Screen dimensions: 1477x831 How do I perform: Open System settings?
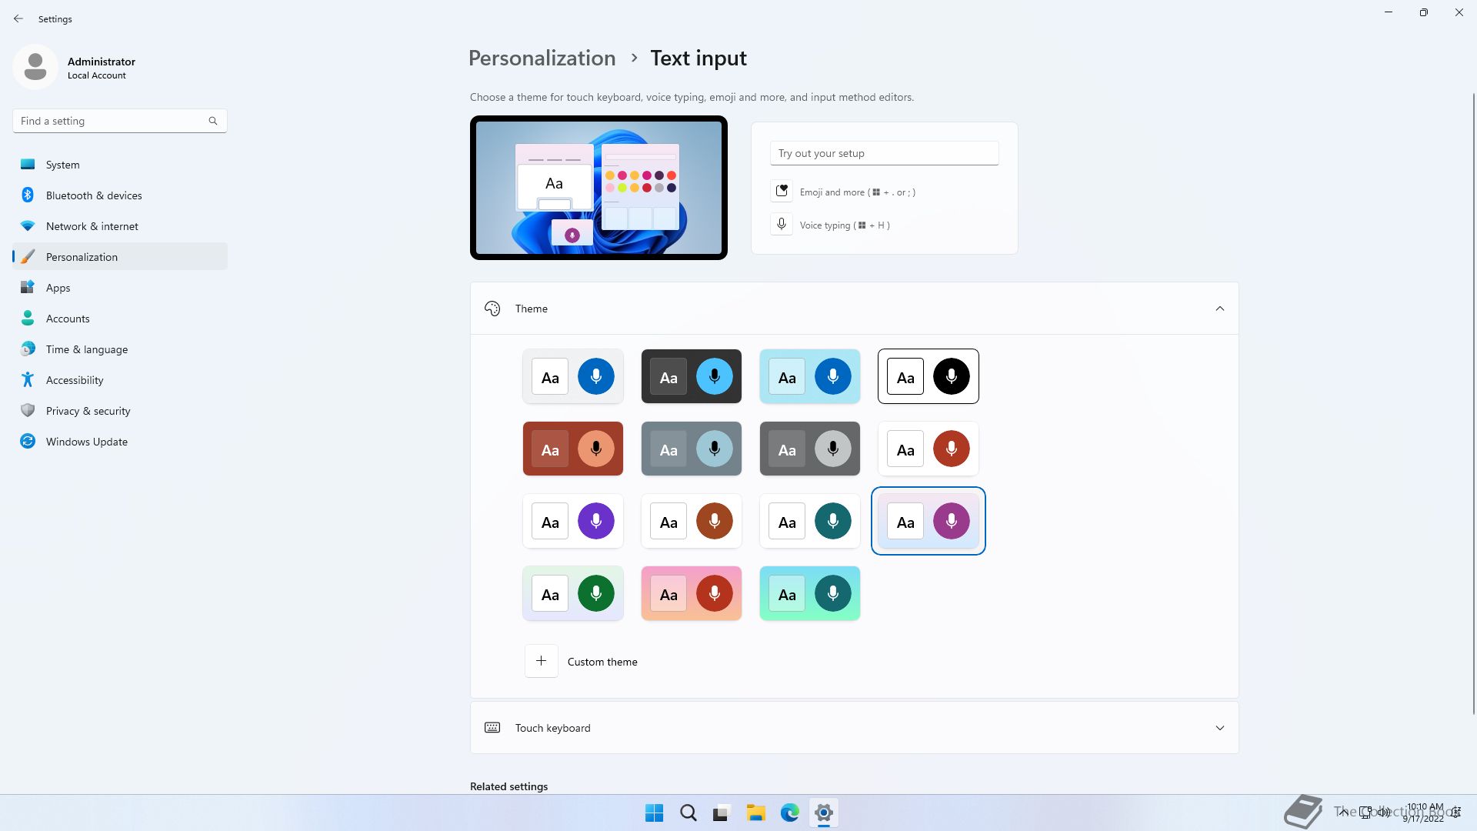[x=120, y=165]
